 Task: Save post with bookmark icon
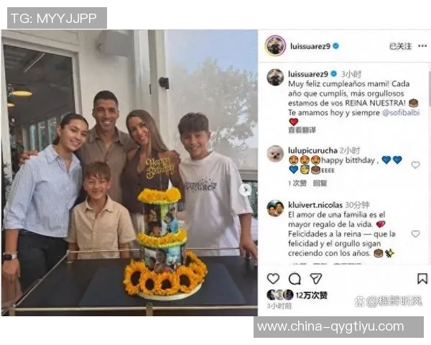click(422, 279)
